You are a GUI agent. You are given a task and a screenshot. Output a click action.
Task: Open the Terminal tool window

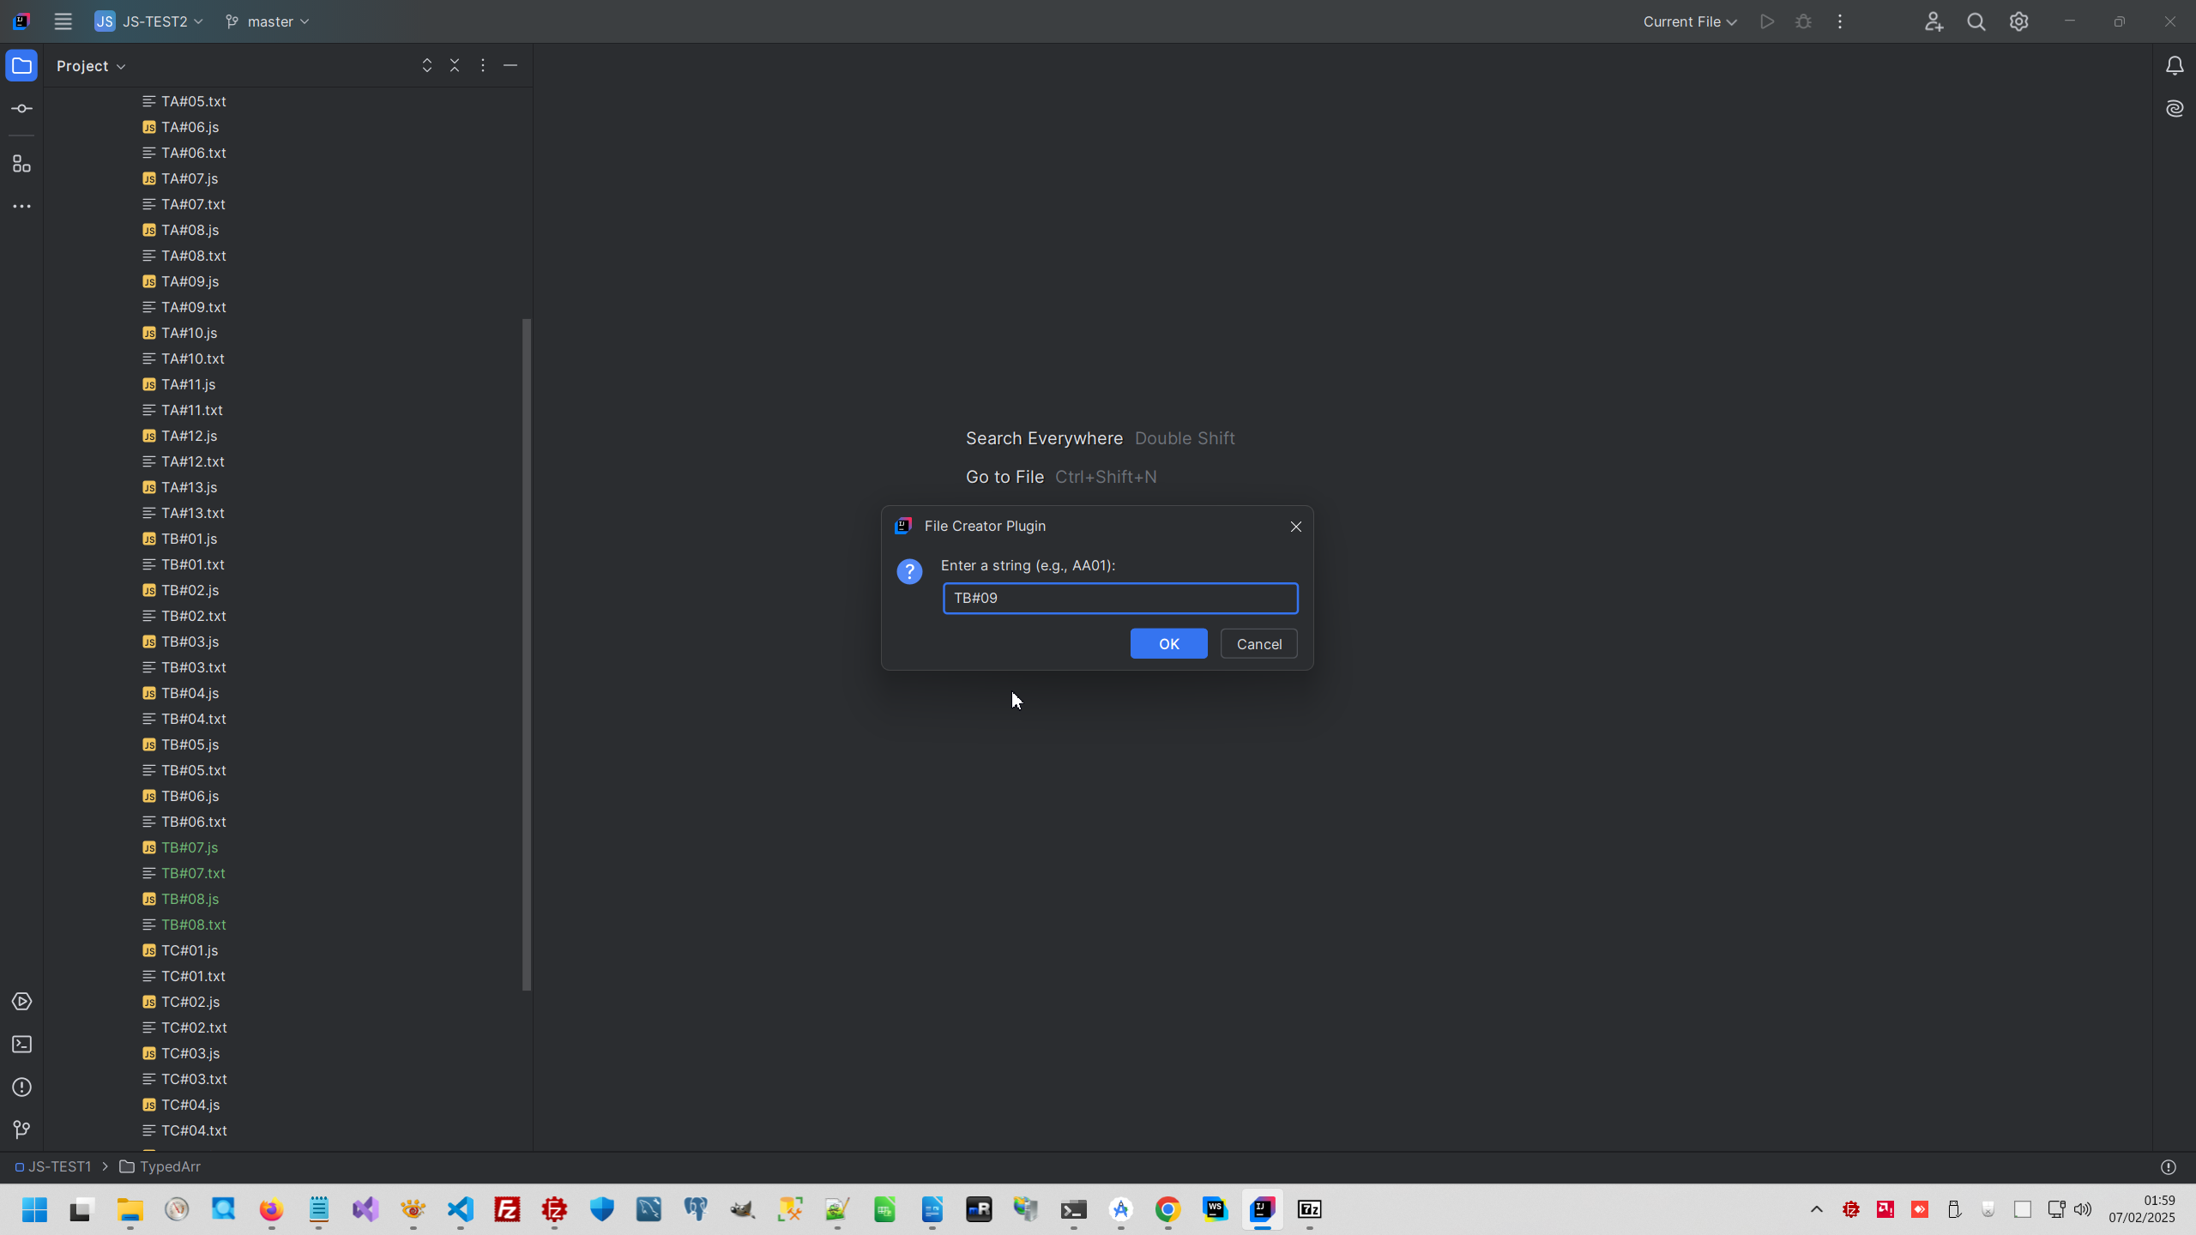22,1045
